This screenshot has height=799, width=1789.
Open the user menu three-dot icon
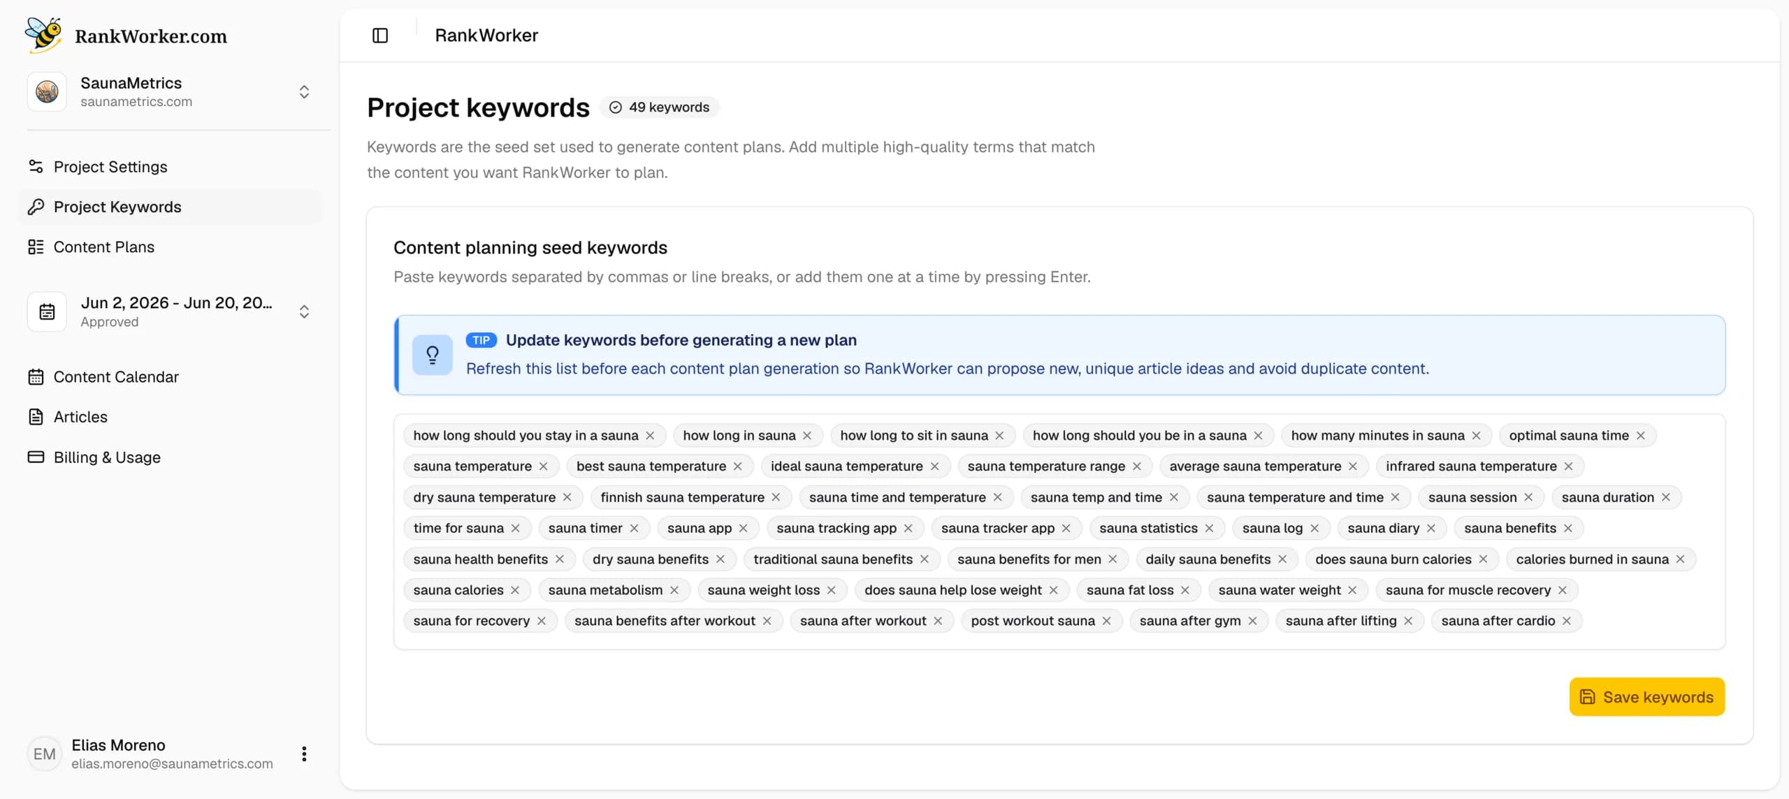point(304,754)
